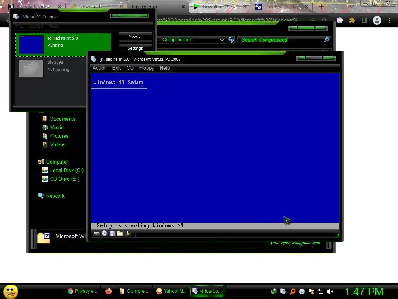Open Chrome three-dot menu
Viewport: 398px width, 299px height.
pyautogui.click(x=389, y=20)
